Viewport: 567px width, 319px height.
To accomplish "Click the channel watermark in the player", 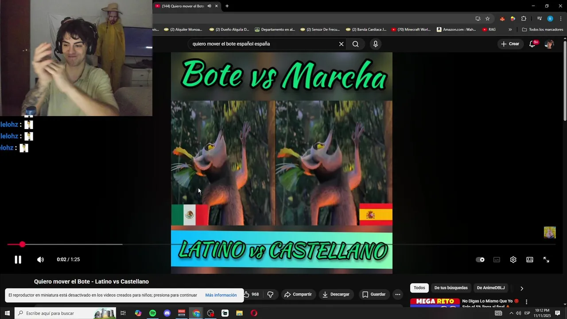I will tap(550, 233).
